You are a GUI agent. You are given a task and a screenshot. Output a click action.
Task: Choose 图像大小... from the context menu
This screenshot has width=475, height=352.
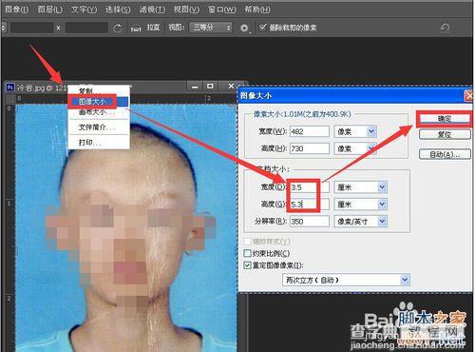(99, 102)
